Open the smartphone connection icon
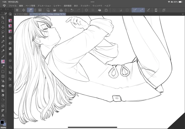 (x=156, y=10)
